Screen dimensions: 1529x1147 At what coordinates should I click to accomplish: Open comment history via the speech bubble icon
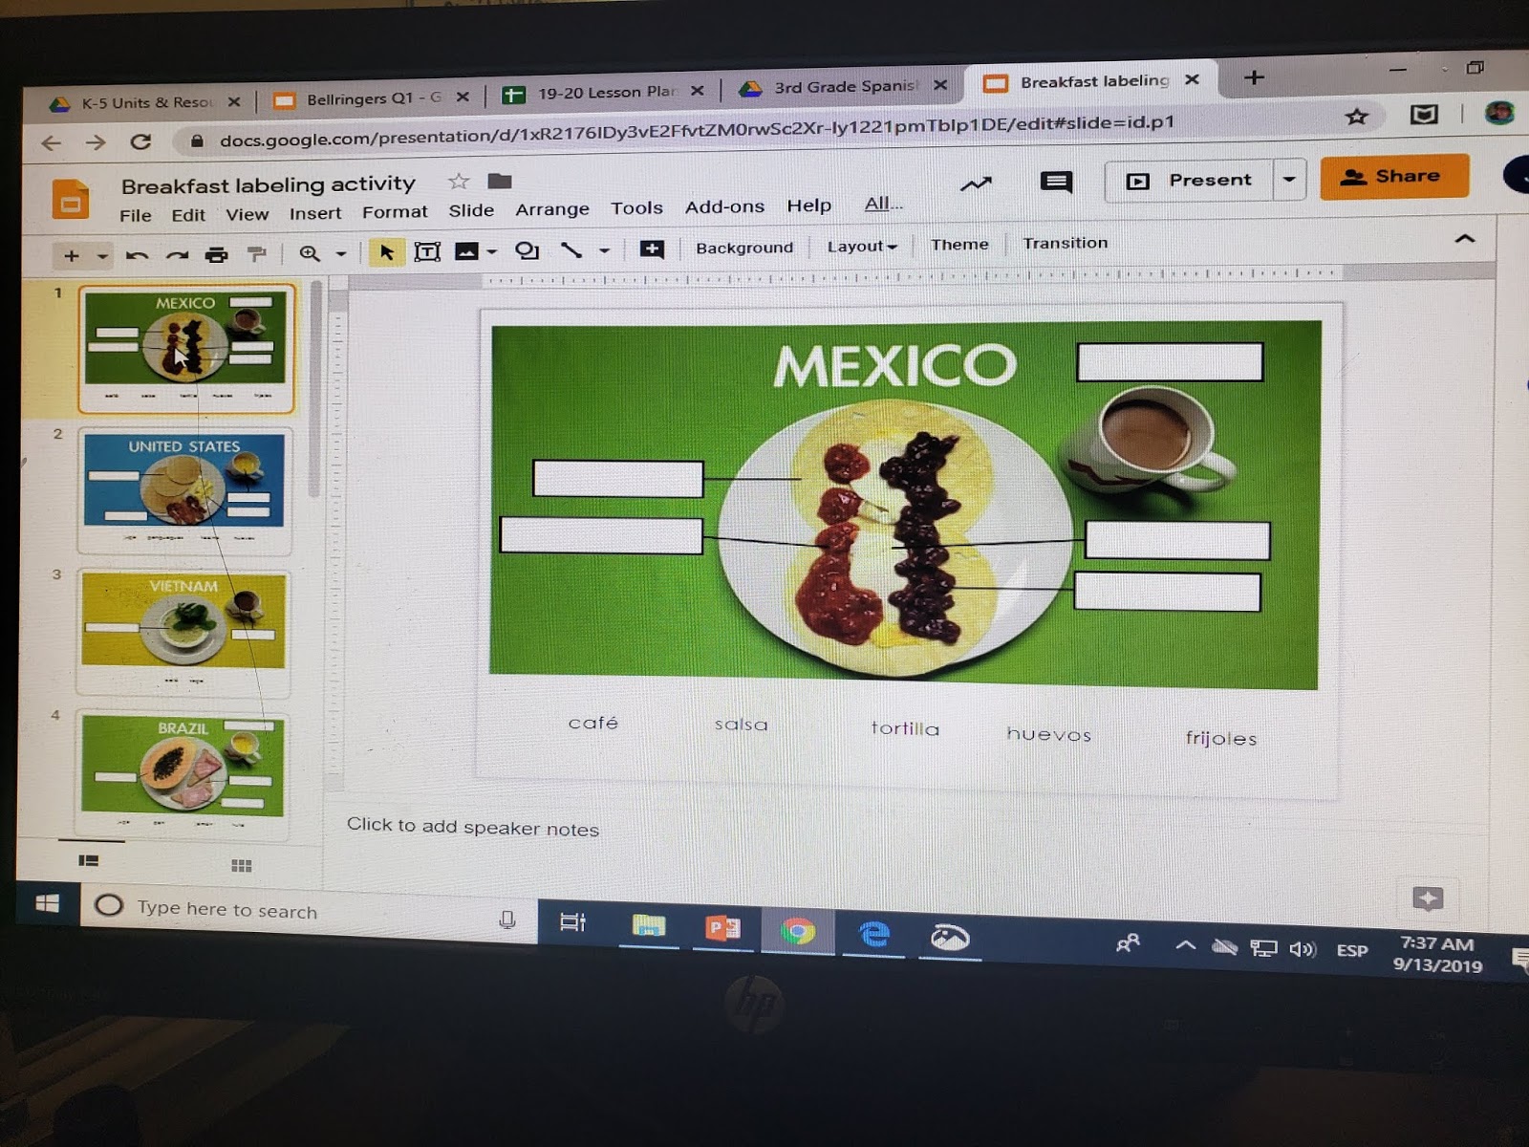(1055, 183)
